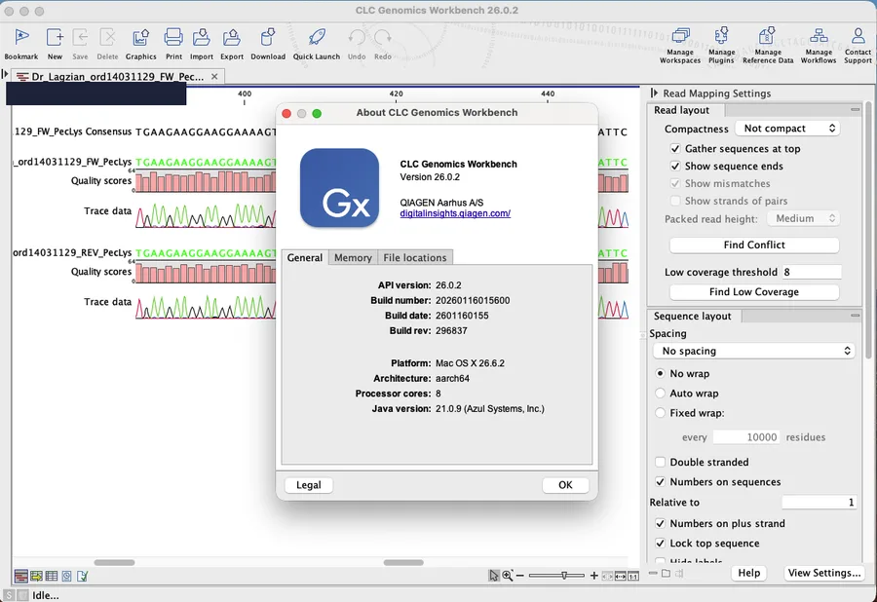
Task: Click the View Settings button
Action: pyautogui.click(x=823, y=573)
